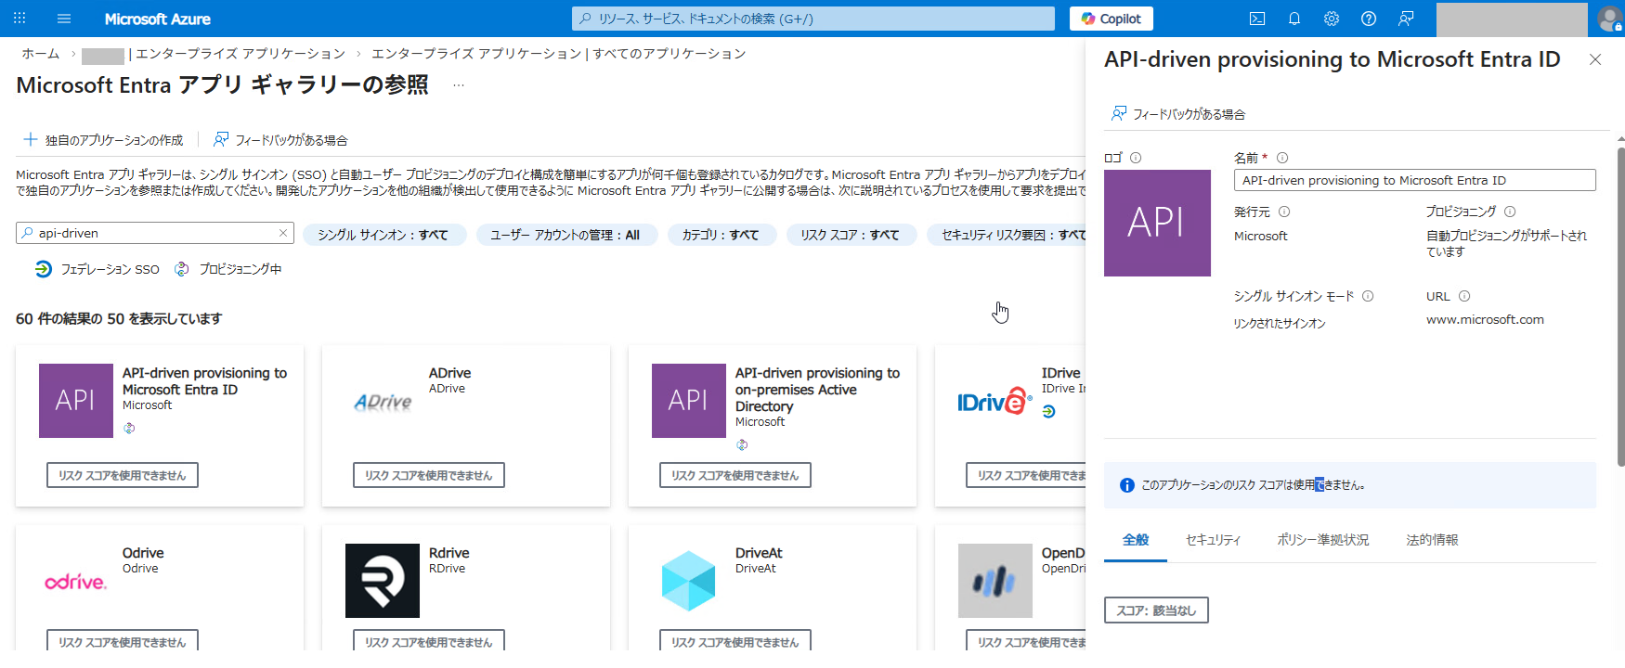Image resolution: width=1625 pixels, height=668 pixels.
Task: Open the Azure portal hamburger menu
Action: 64,19
